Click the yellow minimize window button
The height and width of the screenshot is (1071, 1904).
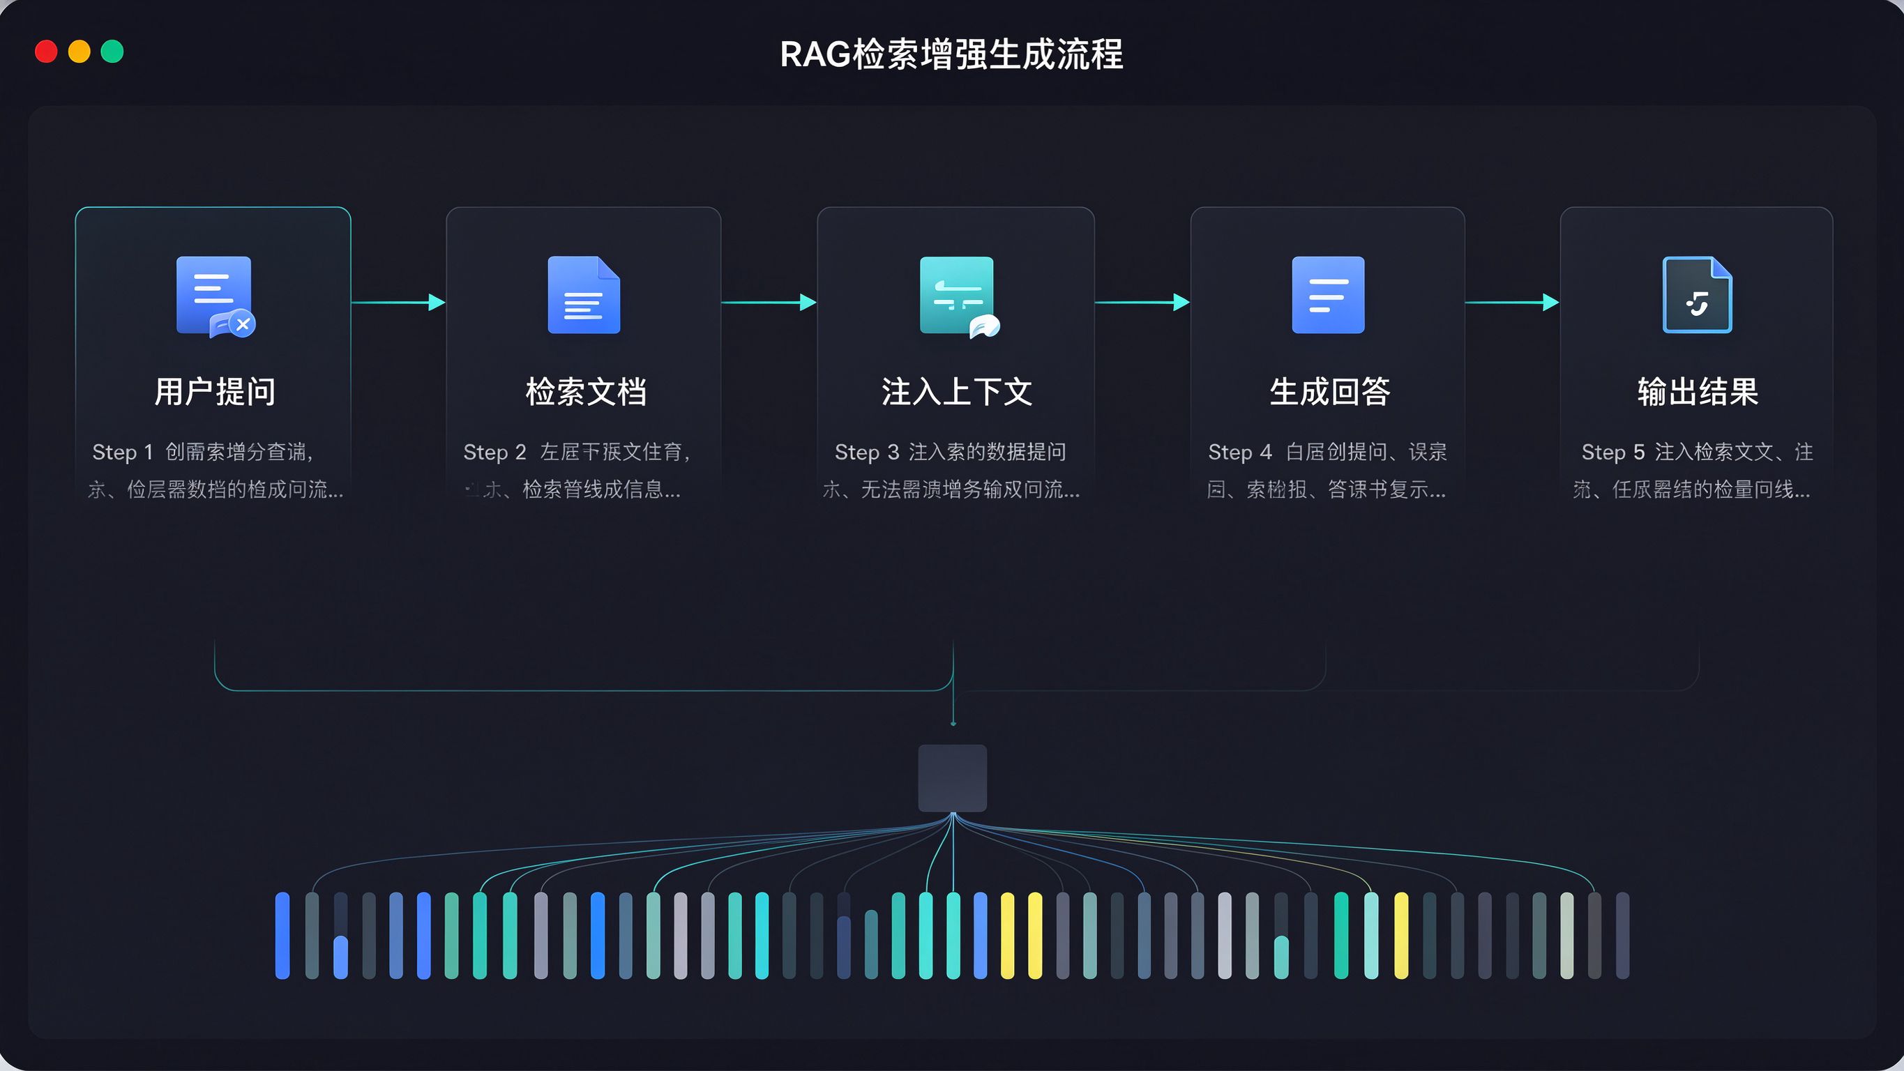click(79, 52)
